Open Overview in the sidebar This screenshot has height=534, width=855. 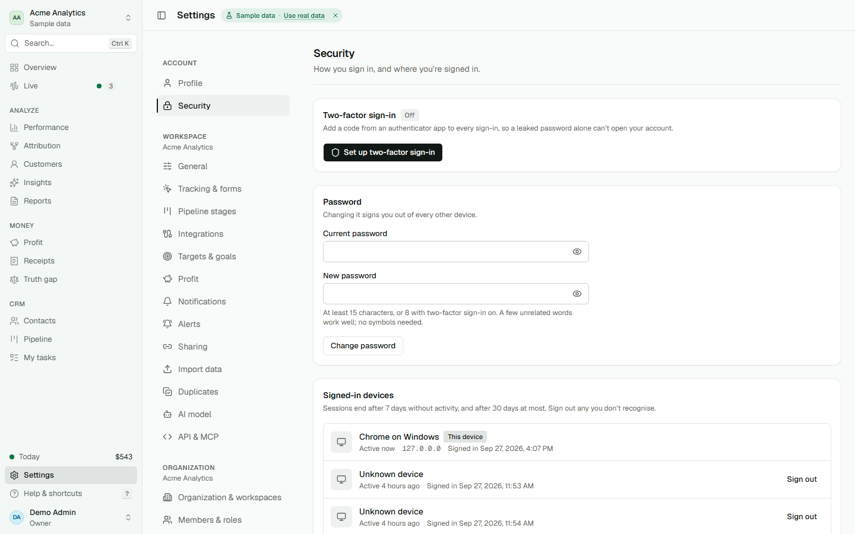coord(71,68)
